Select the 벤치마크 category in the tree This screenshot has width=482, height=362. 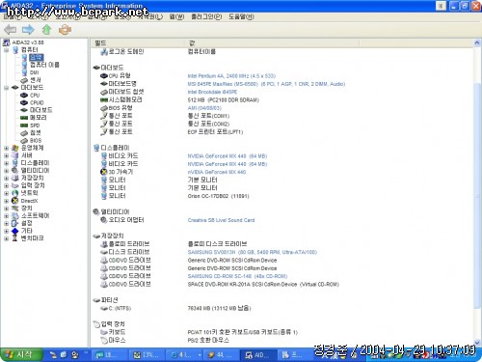[32, 238]
